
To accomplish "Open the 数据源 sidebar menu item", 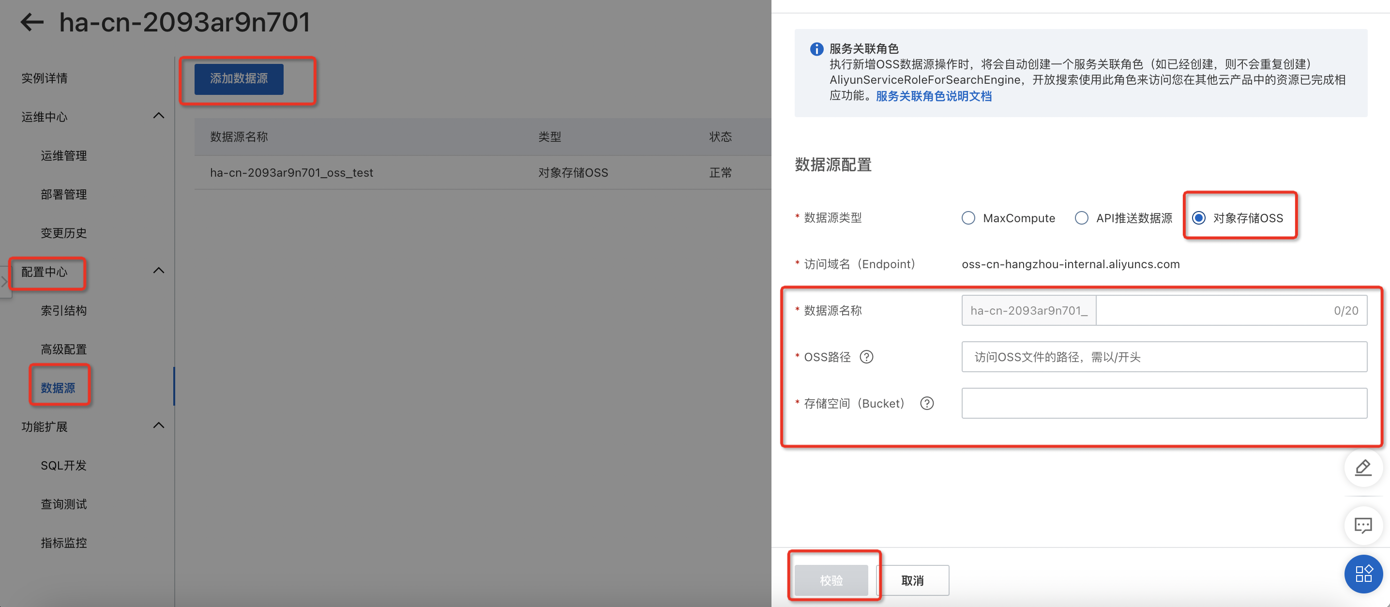I will pos(58,387).
